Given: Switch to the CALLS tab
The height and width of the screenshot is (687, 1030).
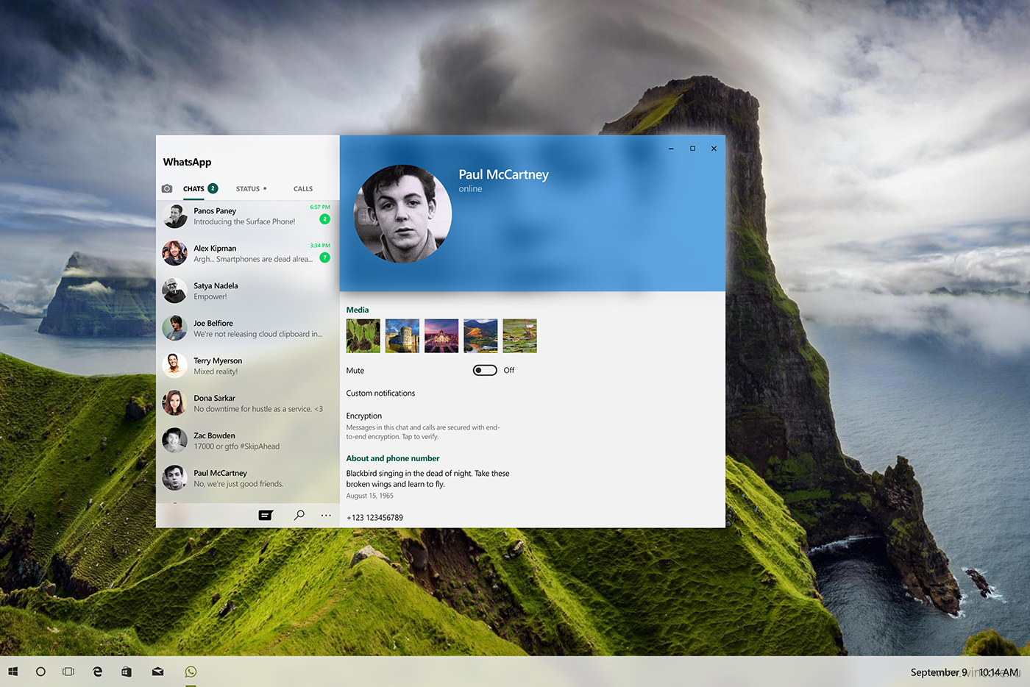Looking at the screenshot, I should point(303,189).
